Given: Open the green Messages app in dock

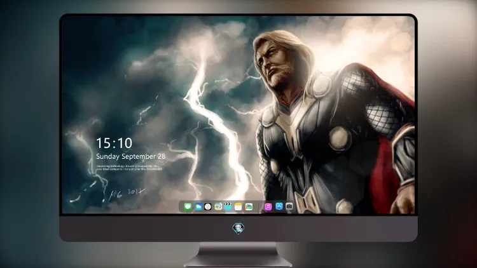Looking at the screenshot, I should pos(188,207).
